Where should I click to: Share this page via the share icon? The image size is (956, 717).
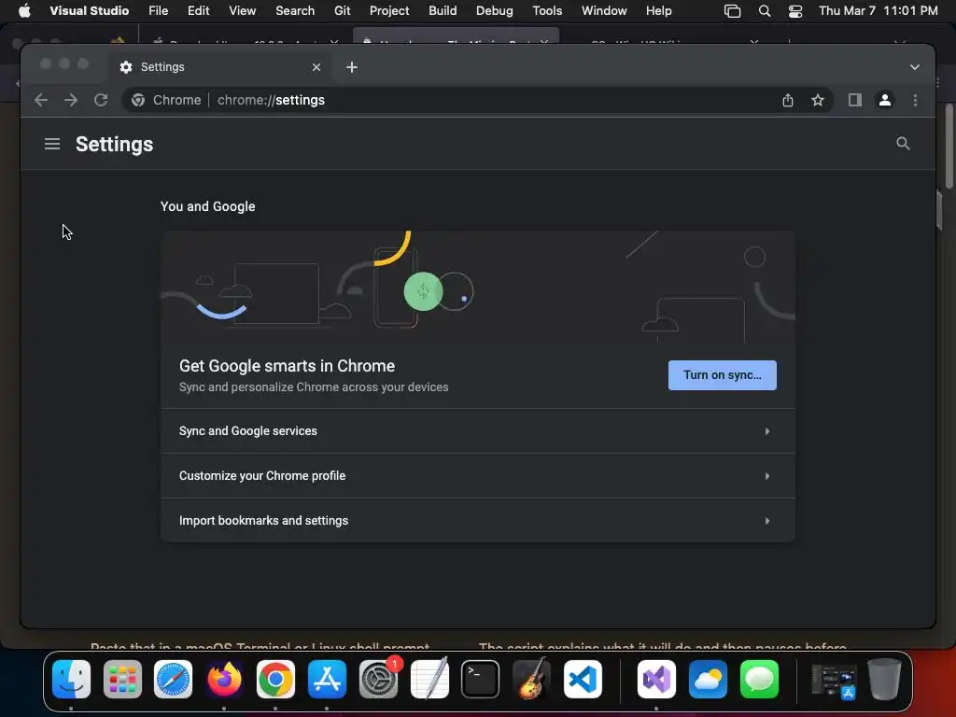coord(788,100)
